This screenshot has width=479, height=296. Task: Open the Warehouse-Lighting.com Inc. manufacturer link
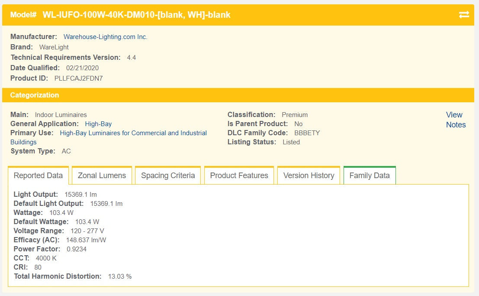[105, 37]
